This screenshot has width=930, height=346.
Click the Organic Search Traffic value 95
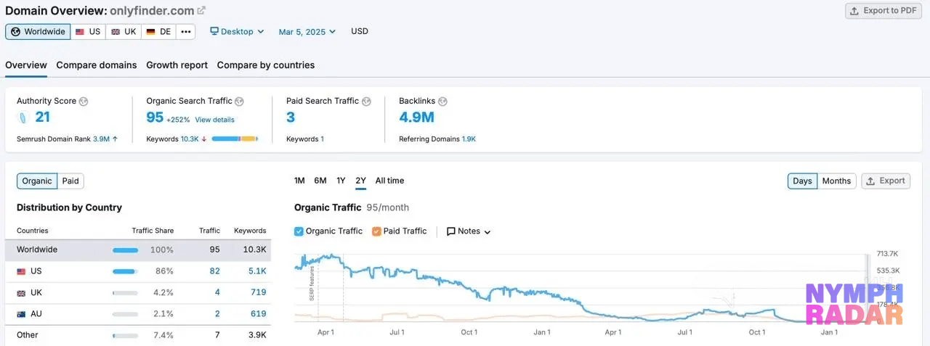click(x=155, y=118)
